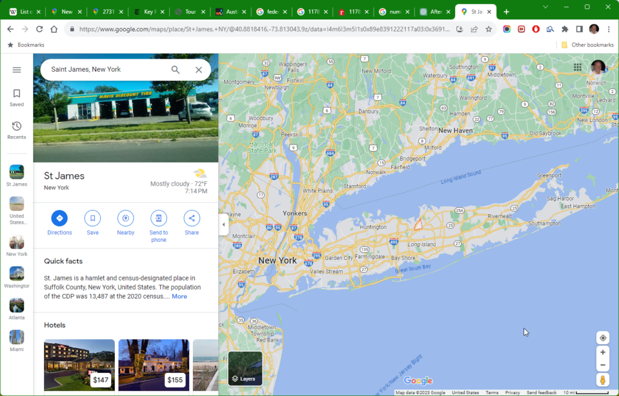
Task: Toggle the Layers map view
Action: [x=245, y=368]
